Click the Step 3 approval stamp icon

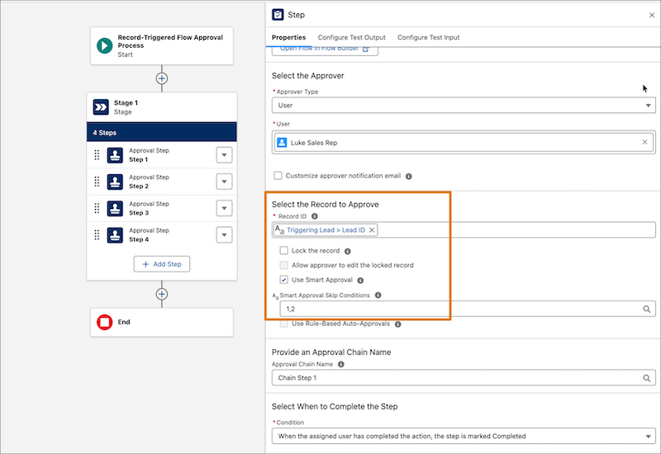(x=115, y=208)
